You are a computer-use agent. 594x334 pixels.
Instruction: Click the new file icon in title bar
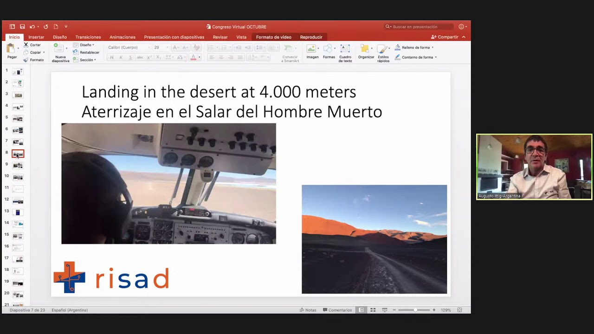(x=56, y=27)
